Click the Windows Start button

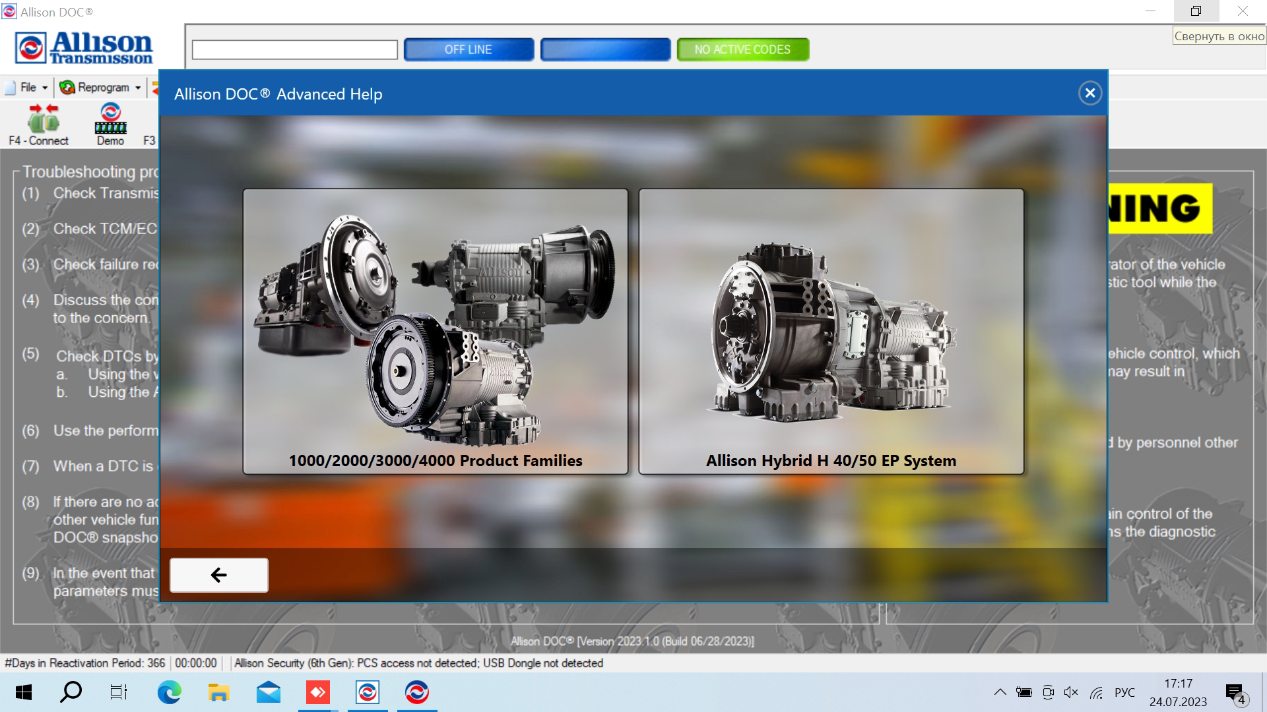(24, 692)
